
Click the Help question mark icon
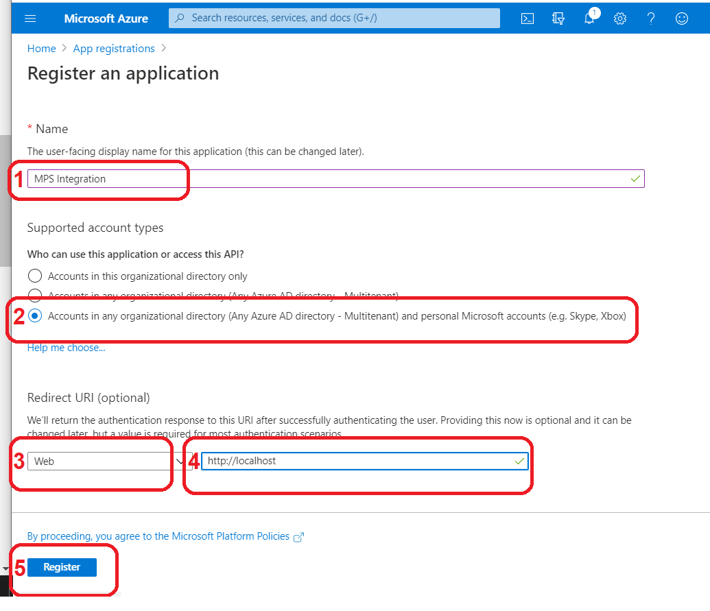coord(651,19)
